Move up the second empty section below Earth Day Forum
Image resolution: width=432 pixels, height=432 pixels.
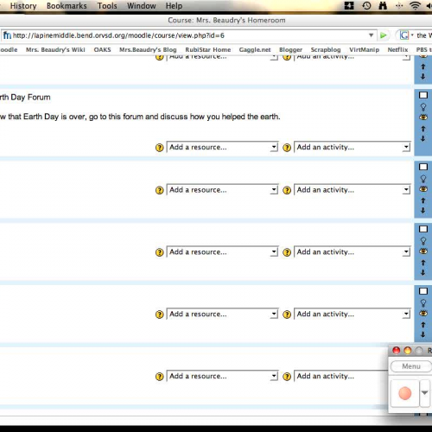(x=423, y=263)
